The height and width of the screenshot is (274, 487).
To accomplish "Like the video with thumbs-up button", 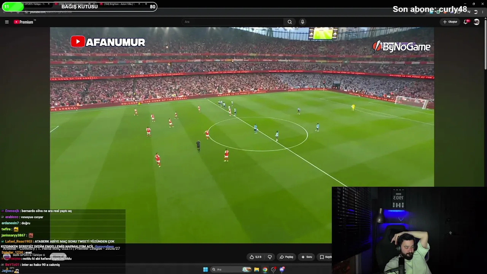I will pos(256,257).
